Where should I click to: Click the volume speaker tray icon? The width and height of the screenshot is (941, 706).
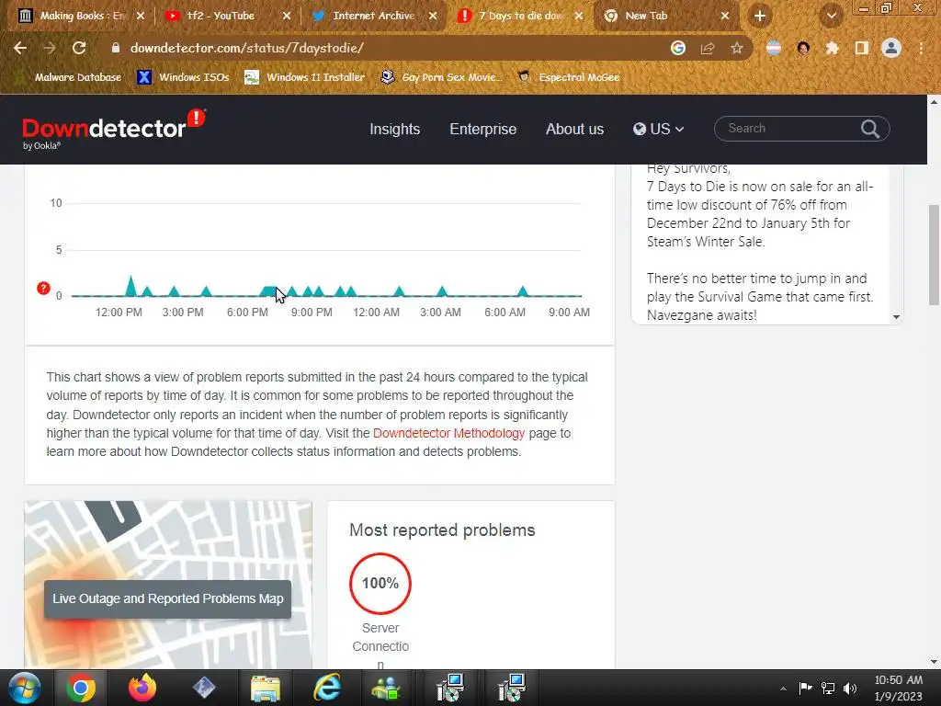850,688
